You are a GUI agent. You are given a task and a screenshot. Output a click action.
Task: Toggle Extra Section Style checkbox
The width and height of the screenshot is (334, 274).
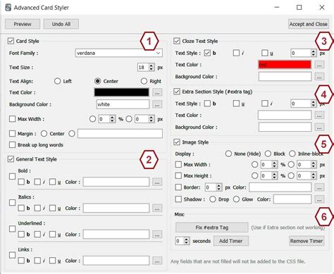(177, 92)
